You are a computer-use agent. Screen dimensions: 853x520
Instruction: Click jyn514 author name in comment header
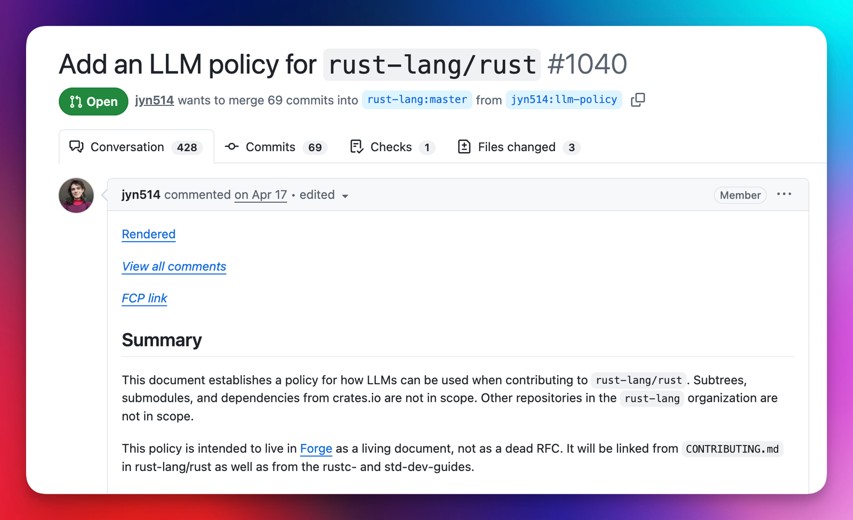pyautogui.click(x=141, y=195)
